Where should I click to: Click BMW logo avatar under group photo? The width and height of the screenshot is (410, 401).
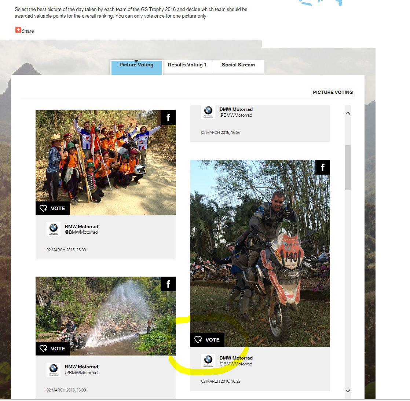click(x=54, y=230)
